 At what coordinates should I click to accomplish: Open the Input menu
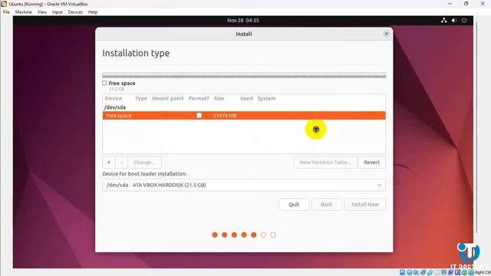58,12
